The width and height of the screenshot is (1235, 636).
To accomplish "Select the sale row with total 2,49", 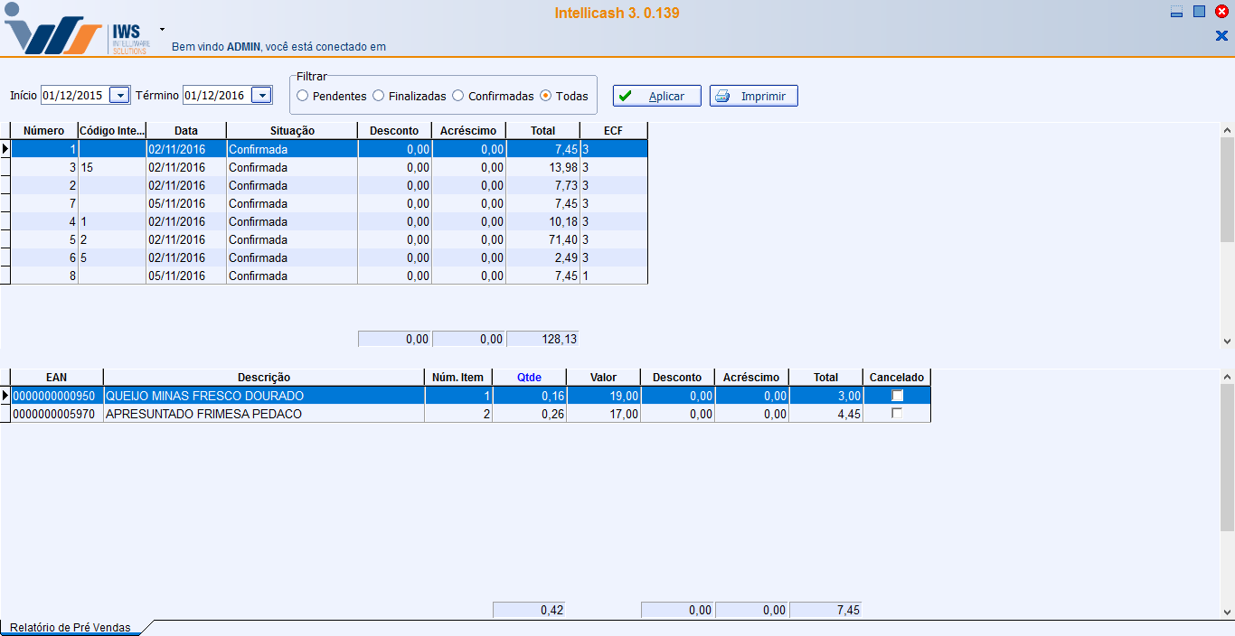I will tap(329, 257).
